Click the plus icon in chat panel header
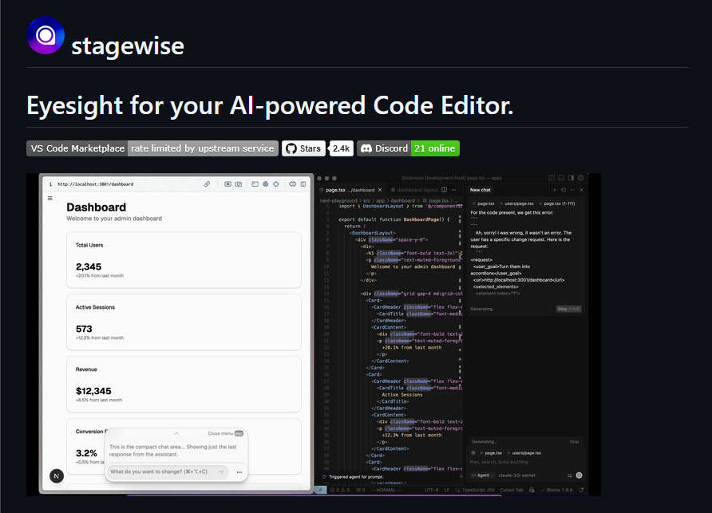The height and width of the screenshot is (513, 712). 555,190
